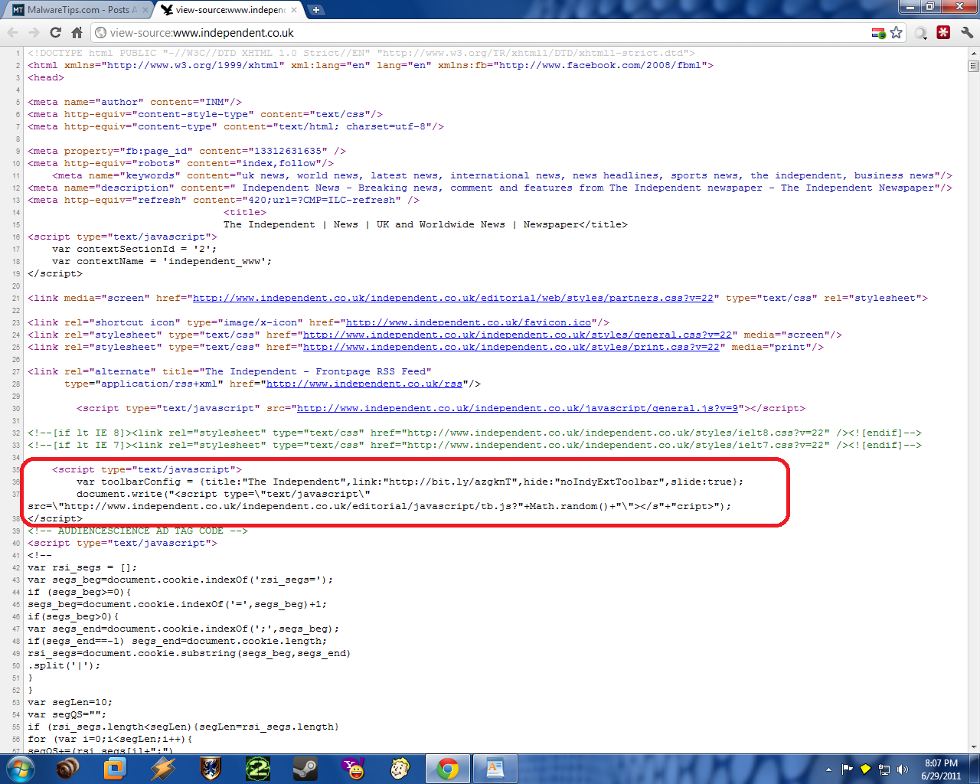Open the Windows Start menu
This screenshot has height=784, width=980.
19,769
